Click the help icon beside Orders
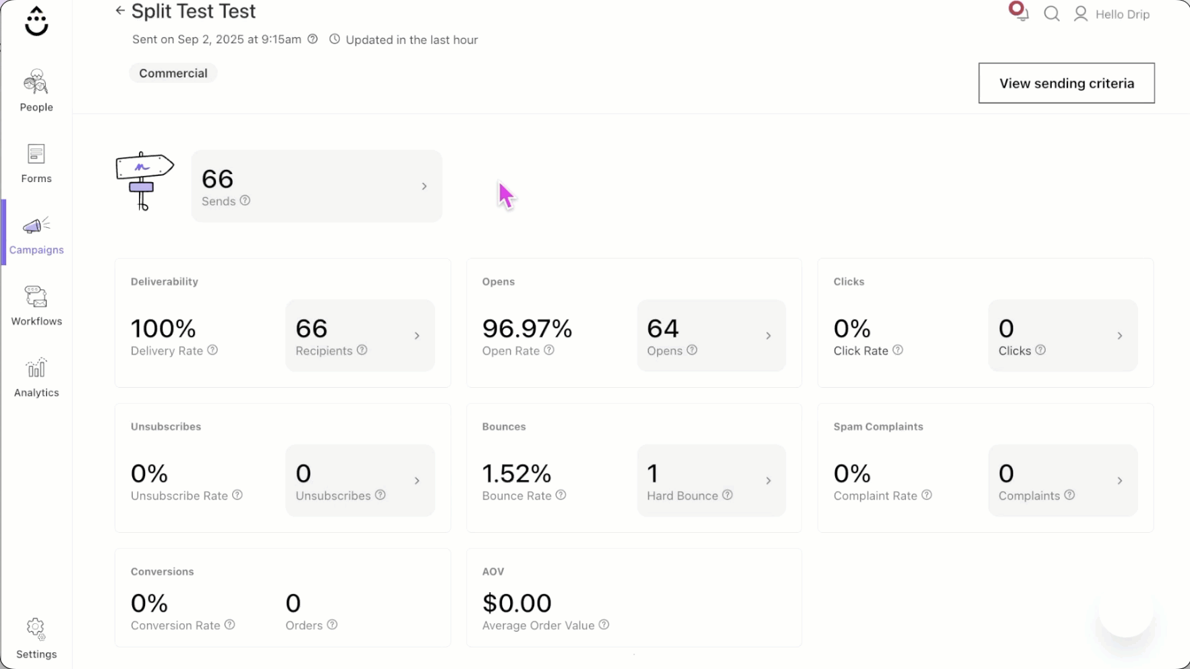The width and height of the screenshot is (1190, 669). [332, 624]
